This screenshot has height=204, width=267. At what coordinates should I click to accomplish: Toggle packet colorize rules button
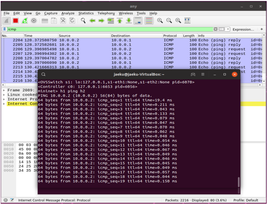point(149,21)
